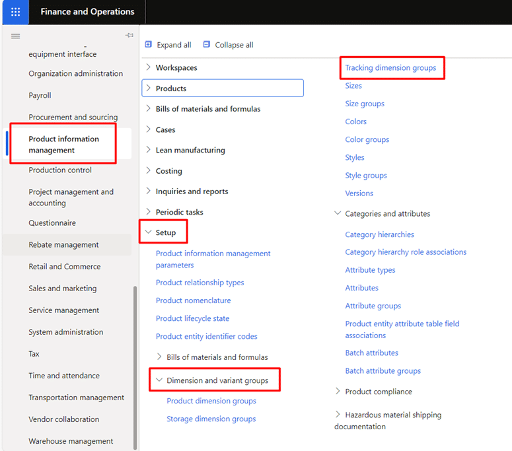The image size is (512, 451).
Task: Collapse Dimension and variant groups
Action: pos(159,380)
